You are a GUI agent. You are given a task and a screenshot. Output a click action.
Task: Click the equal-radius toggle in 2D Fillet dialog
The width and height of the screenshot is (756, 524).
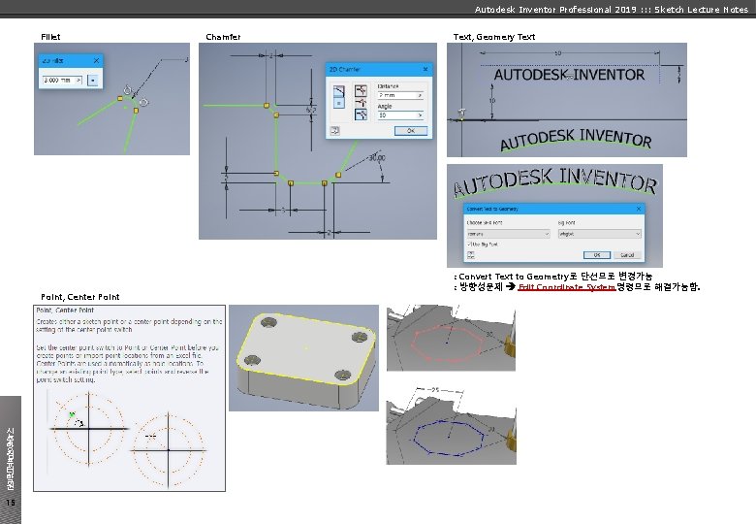93,81
